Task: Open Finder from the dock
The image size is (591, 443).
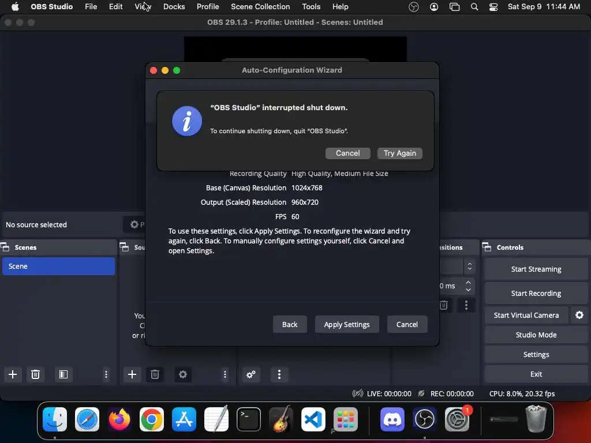Action: pyautogui.click(x=55, y=419)
